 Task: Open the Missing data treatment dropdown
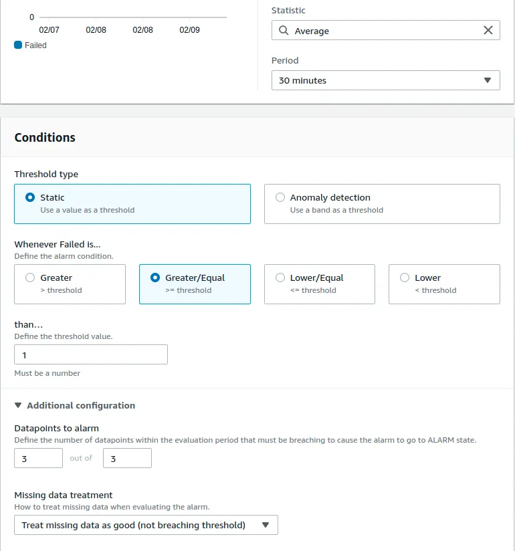(x=146, y=525)
